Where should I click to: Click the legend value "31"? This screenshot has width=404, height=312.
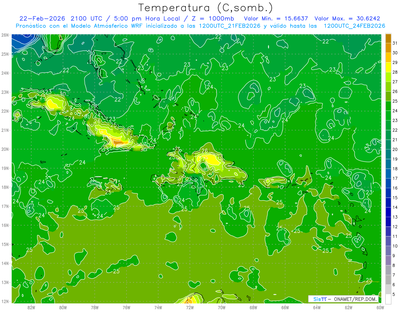click(395, 43)
